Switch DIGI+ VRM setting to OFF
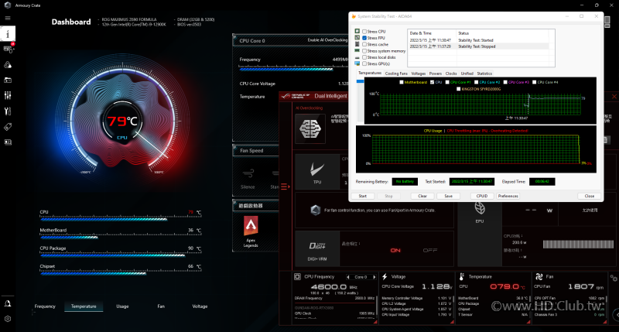The height and width of the screenshot is (332, 619). point(430,250)
